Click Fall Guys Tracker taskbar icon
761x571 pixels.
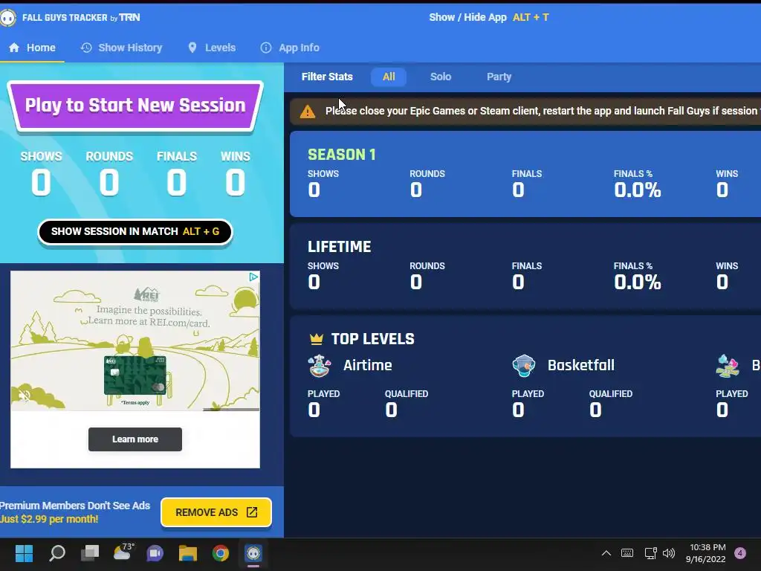click(x=253, y=553)
